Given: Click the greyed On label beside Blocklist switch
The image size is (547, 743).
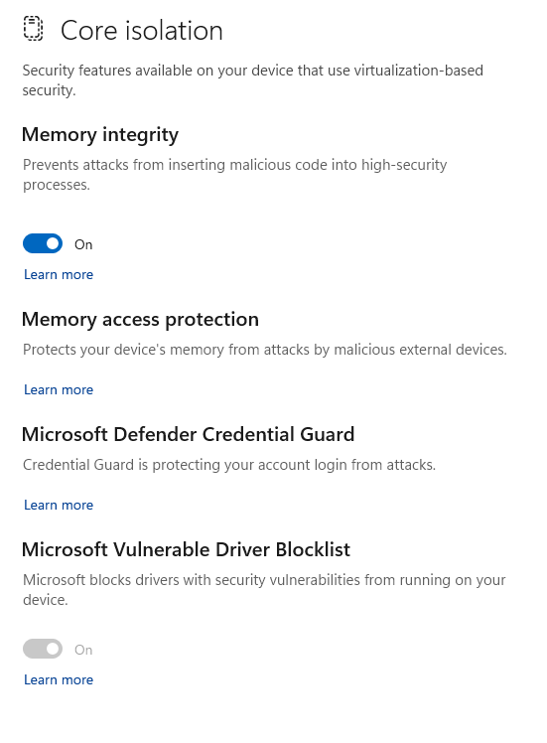Looking at the screenshot, I should (83, 650).
